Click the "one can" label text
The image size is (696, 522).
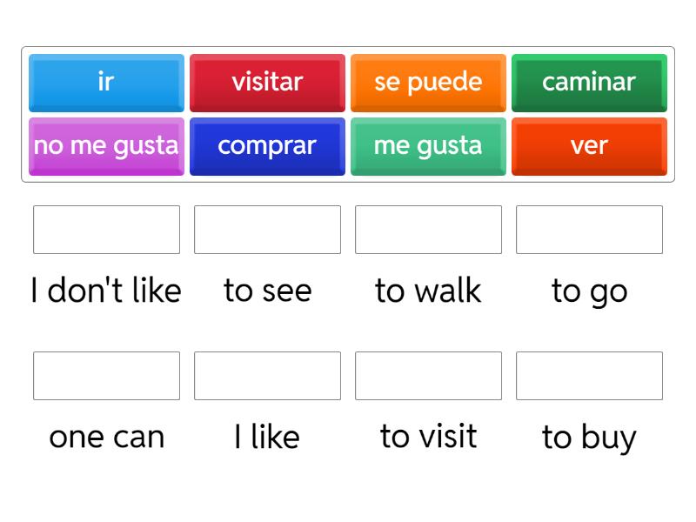[106, 436]
